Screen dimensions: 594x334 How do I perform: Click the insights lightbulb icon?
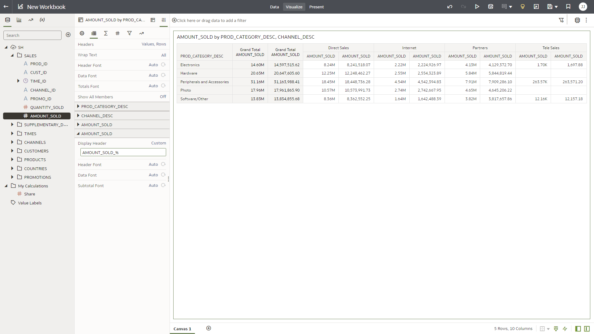point(523,7)
